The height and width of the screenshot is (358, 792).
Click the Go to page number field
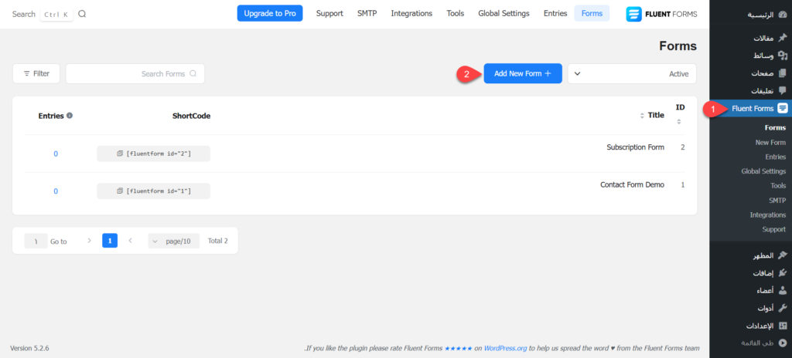tap(36, 241)
